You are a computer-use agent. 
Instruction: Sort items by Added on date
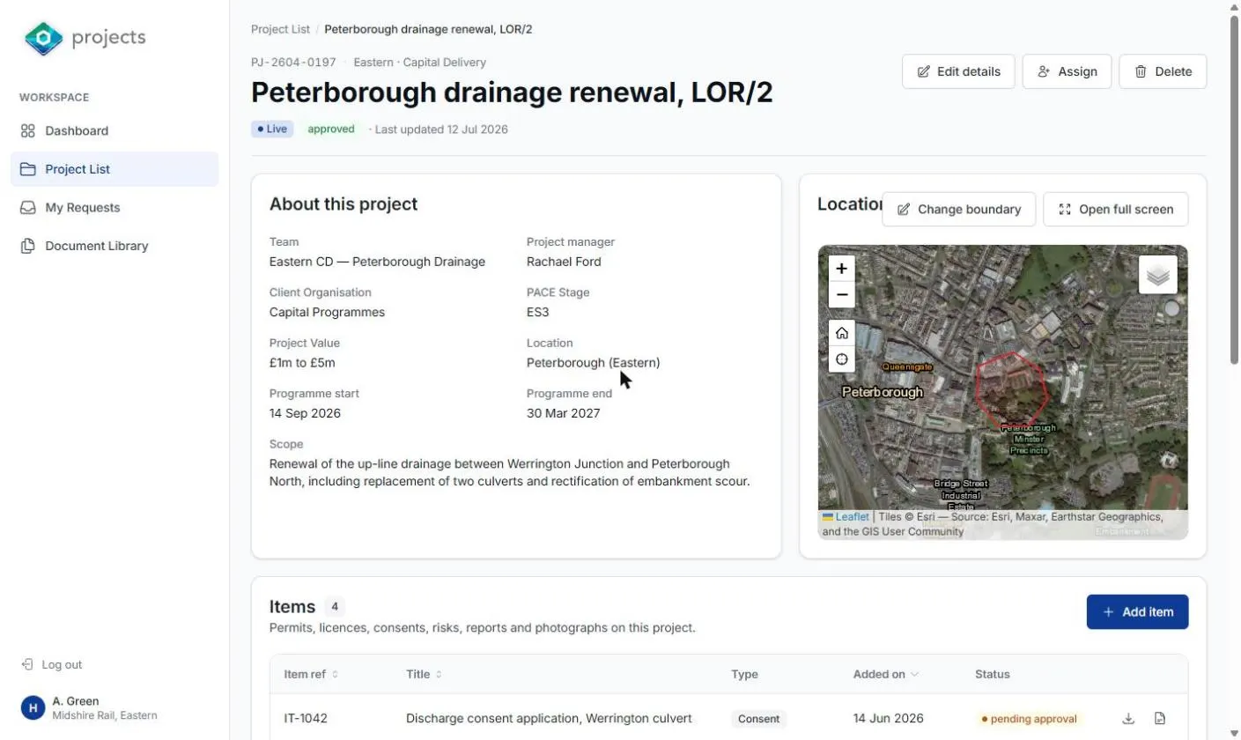tap(885, 674)
